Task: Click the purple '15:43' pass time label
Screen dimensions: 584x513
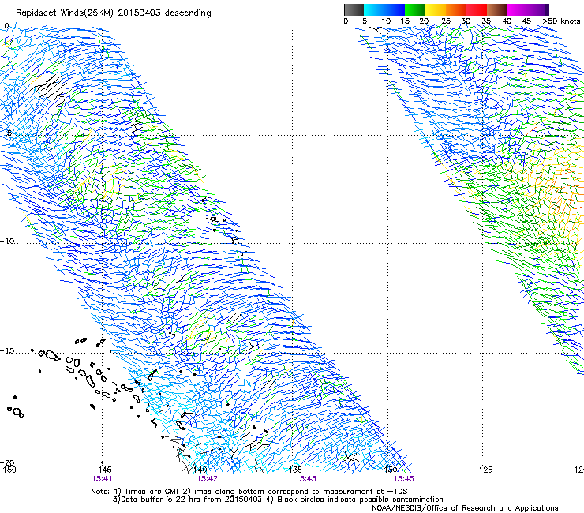Action: pyautogui.click(x=305, y=479)
